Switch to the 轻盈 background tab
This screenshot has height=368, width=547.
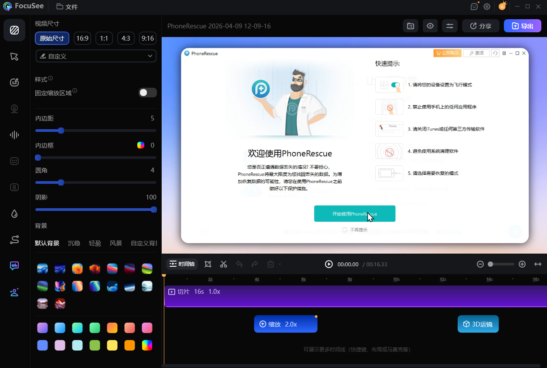[95, 243]
